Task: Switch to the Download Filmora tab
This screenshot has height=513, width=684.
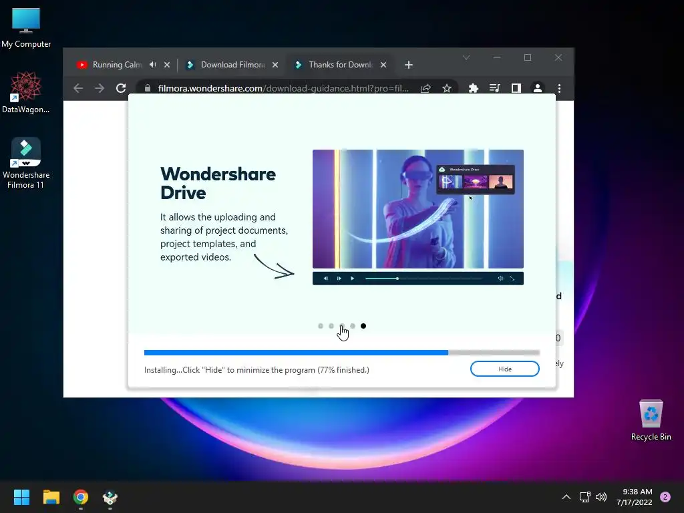Action: point(232,65)
